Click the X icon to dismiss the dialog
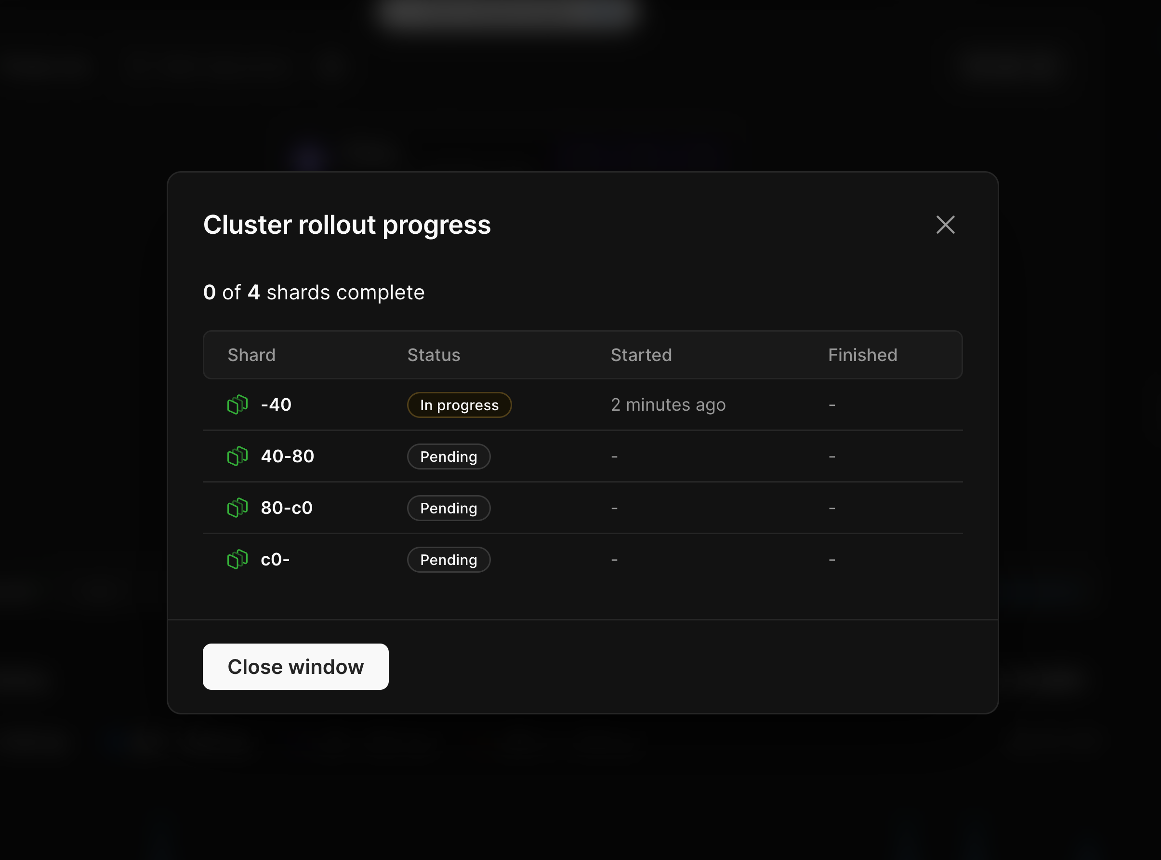The width and height of the screenshot is (1161, 860). coord(945,224)
